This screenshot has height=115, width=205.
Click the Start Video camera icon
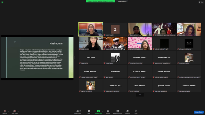tap(15, 111)
